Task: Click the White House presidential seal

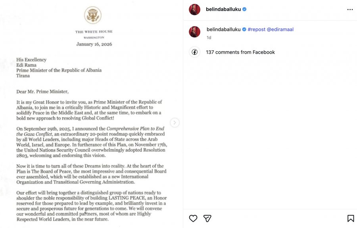Action: coord(93,15)
